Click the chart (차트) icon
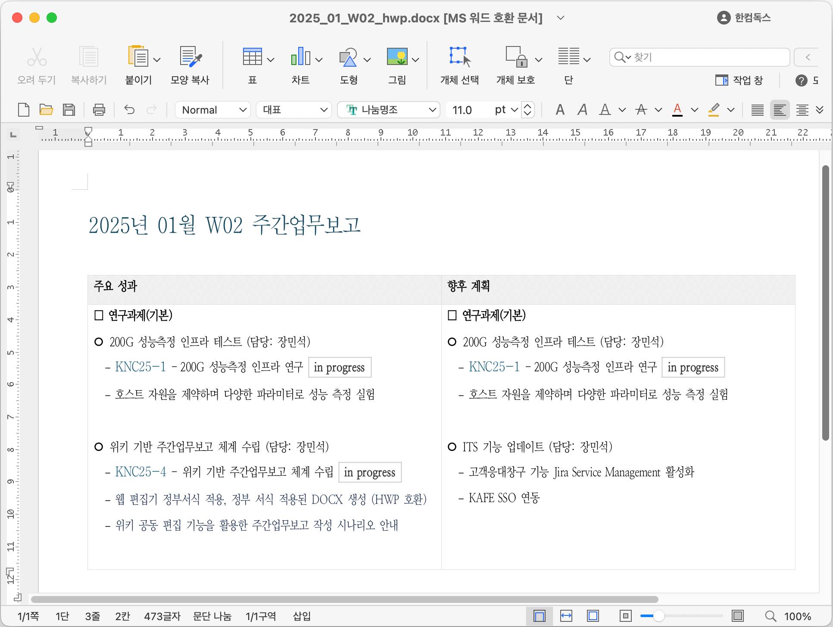 [300, 57]
